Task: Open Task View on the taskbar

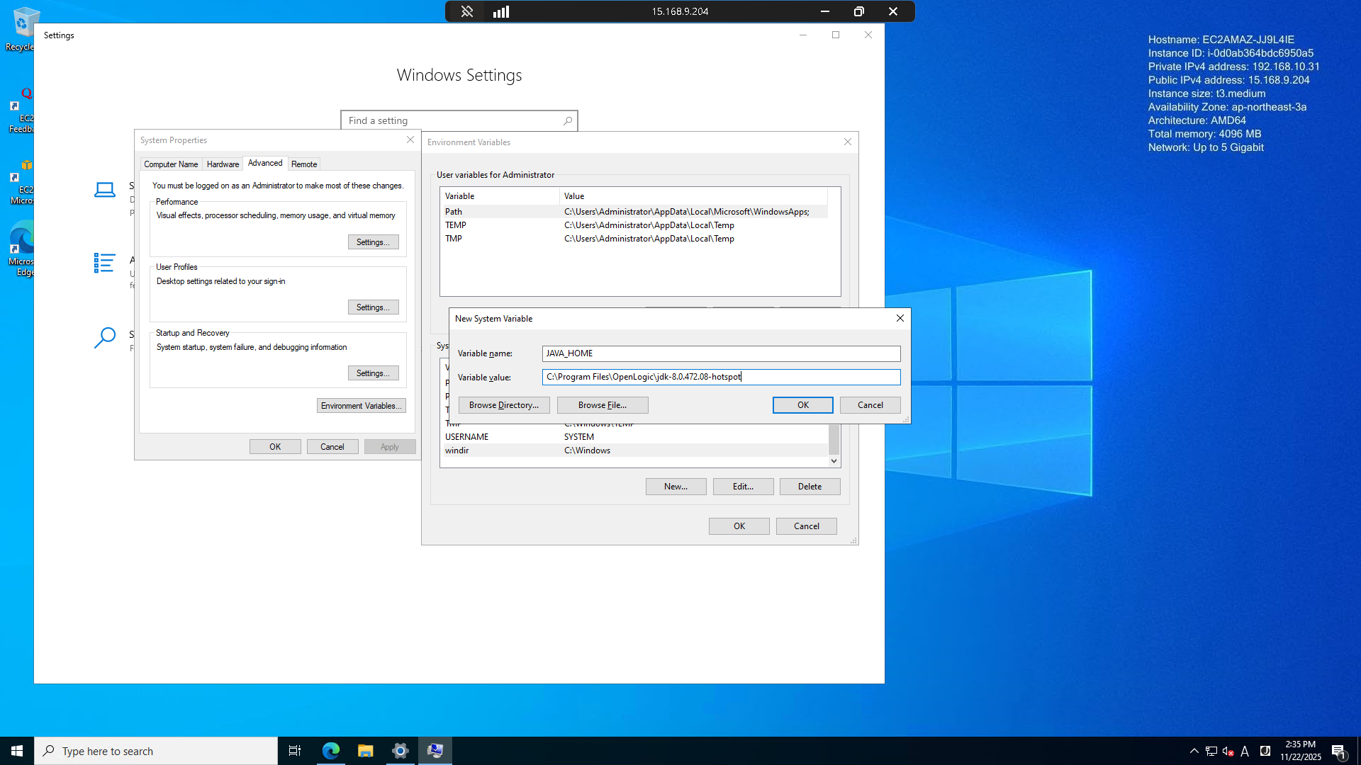Action: (x=295, y=751)
